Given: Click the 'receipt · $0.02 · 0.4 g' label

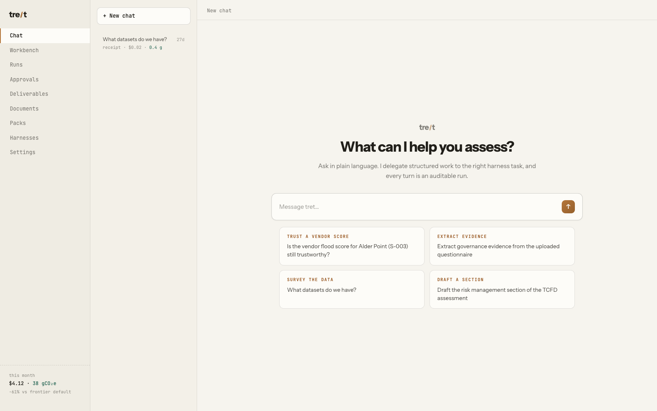Looking at the screenshot, I should [132, 48].
